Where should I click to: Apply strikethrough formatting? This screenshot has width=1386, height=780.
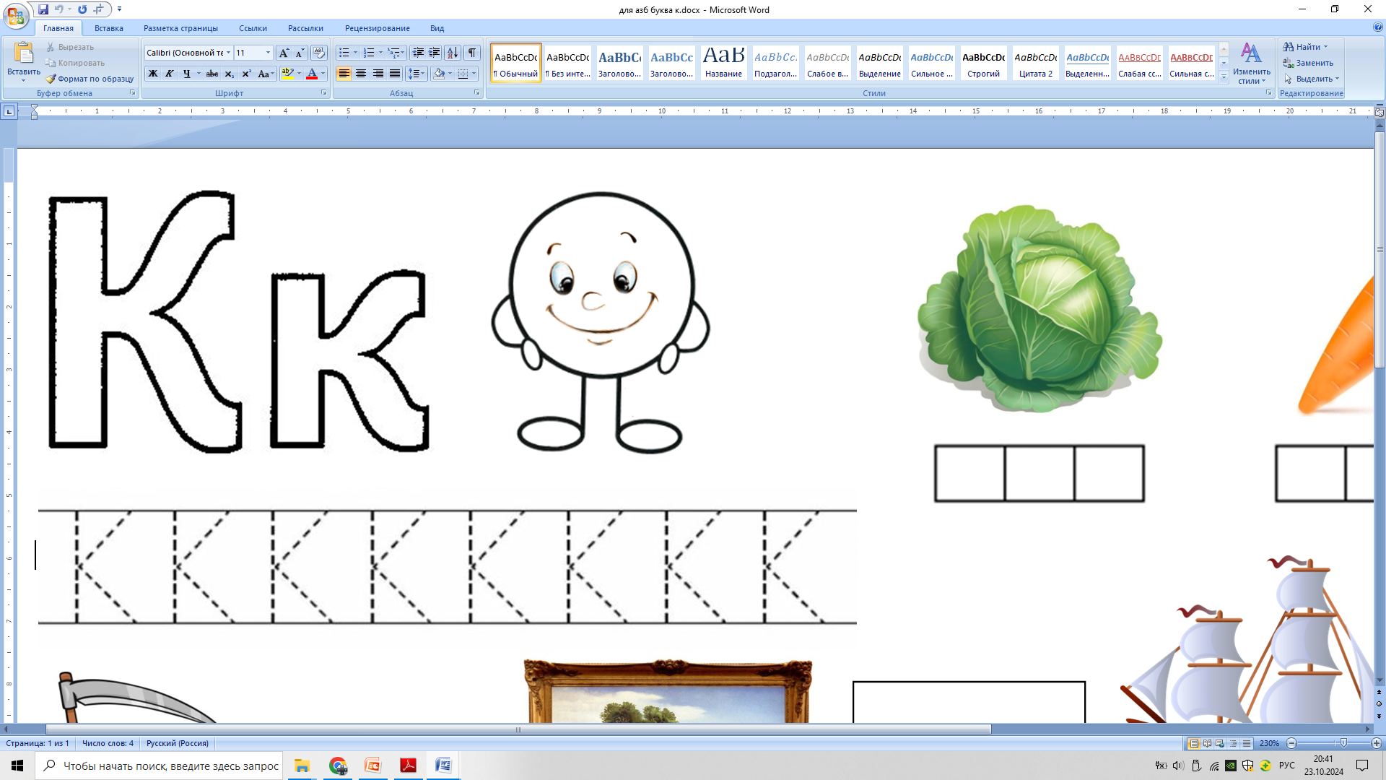(212, 74)
